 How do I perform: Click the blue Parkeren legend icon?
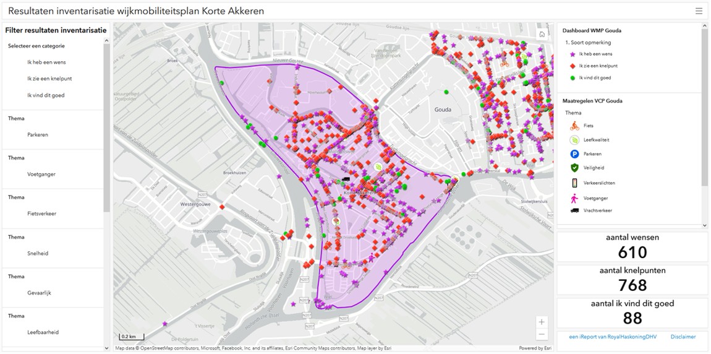[x=574, y=154]
